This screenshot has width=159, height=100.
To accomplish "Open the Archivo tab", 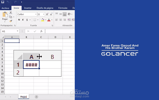I will [x=5, y=8].
